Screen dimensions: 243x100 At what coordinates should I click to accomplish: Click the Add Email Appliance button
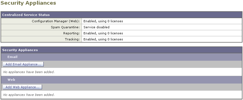[23, 64]
